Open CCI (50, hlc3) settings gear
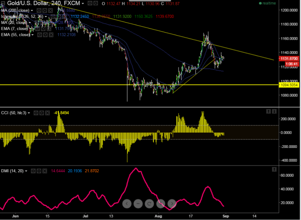Screen dimensions: 301x220 click(42, 113)
